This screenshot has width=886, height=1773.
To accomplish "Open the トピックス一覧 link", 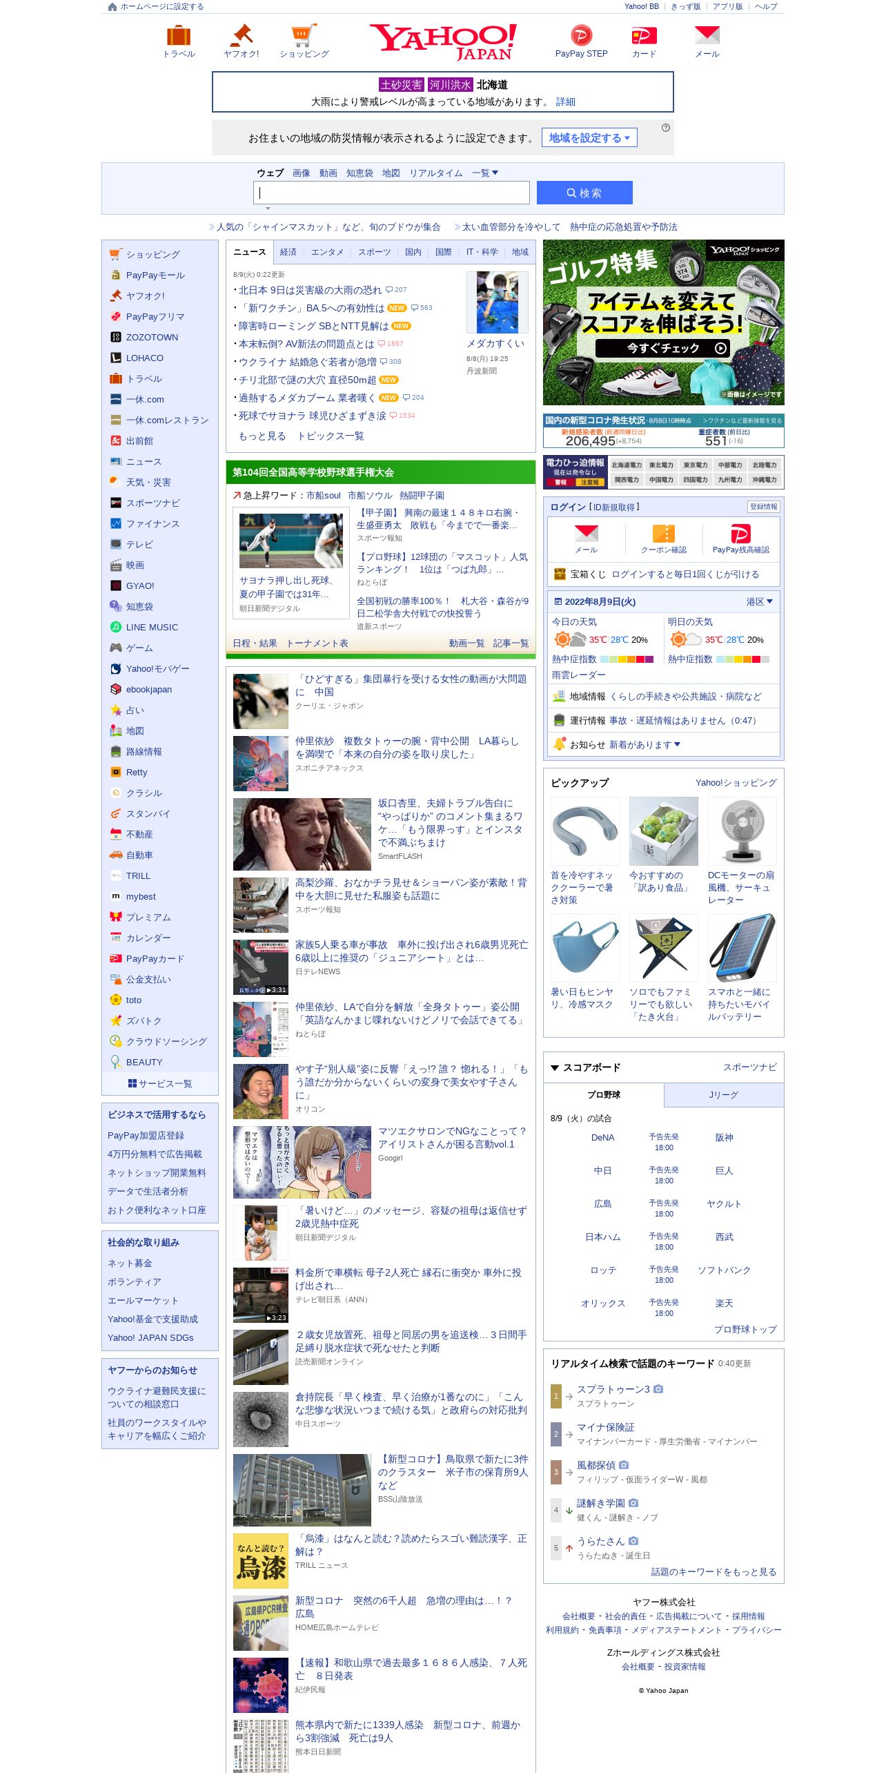I will pyautogui.click(x=331, y=436).
